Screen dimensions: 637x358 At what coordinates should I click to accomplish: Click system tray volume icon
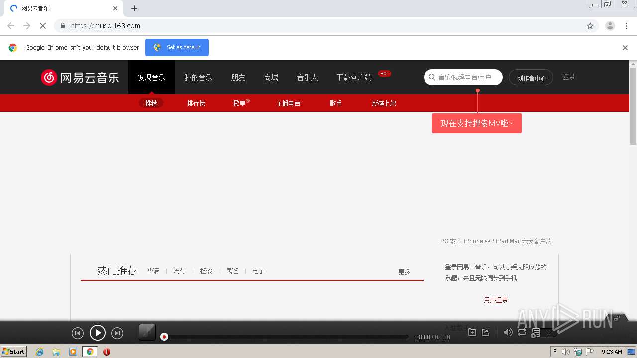click(566, 352)
